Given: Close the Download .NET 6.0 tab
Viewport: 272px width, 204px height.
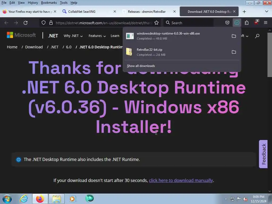Looking at the screenshot, I should pos(234,11).
